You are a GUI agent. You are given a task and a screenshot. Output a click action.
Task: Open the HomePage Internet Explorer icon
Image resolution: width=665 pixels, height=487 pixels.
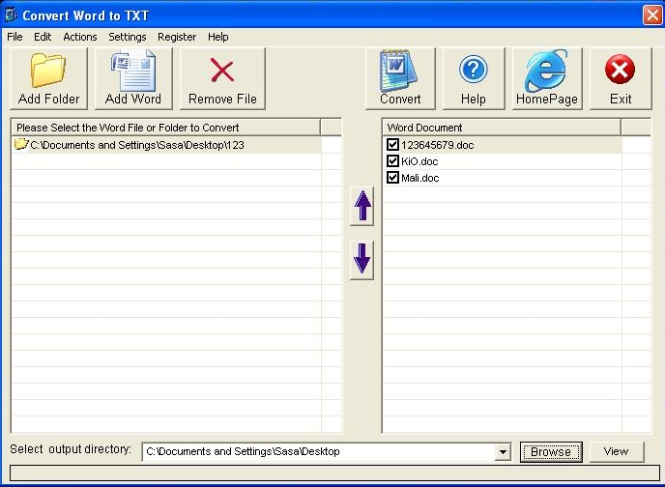click(x=546, y=71)
